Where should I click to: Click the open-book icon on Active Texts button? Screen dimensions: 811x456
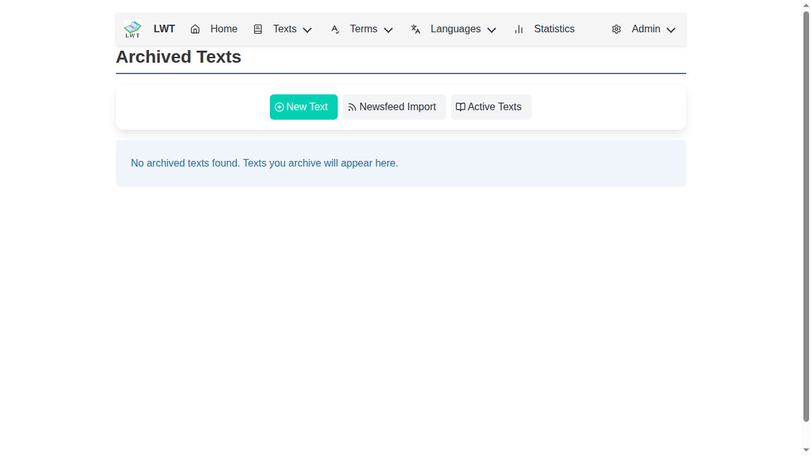(460, 107)
